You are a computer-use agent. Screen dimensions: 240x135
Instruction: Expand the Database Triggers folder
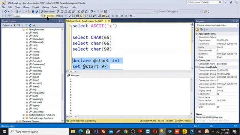point(17,121)
